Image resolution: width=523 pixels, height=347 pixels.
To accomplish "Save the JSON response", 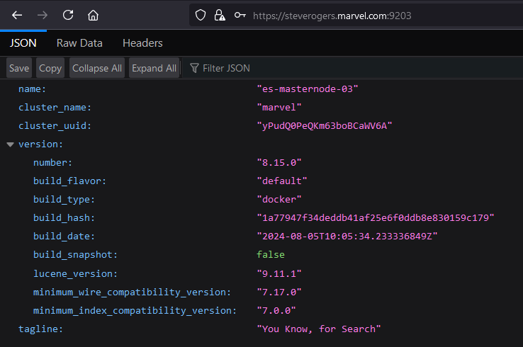I will pyautogui.click(x=19, y=68).
